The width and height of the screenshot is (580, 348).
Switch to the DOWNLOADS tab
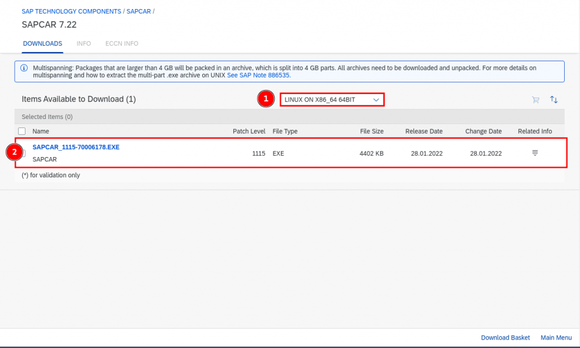42,44
